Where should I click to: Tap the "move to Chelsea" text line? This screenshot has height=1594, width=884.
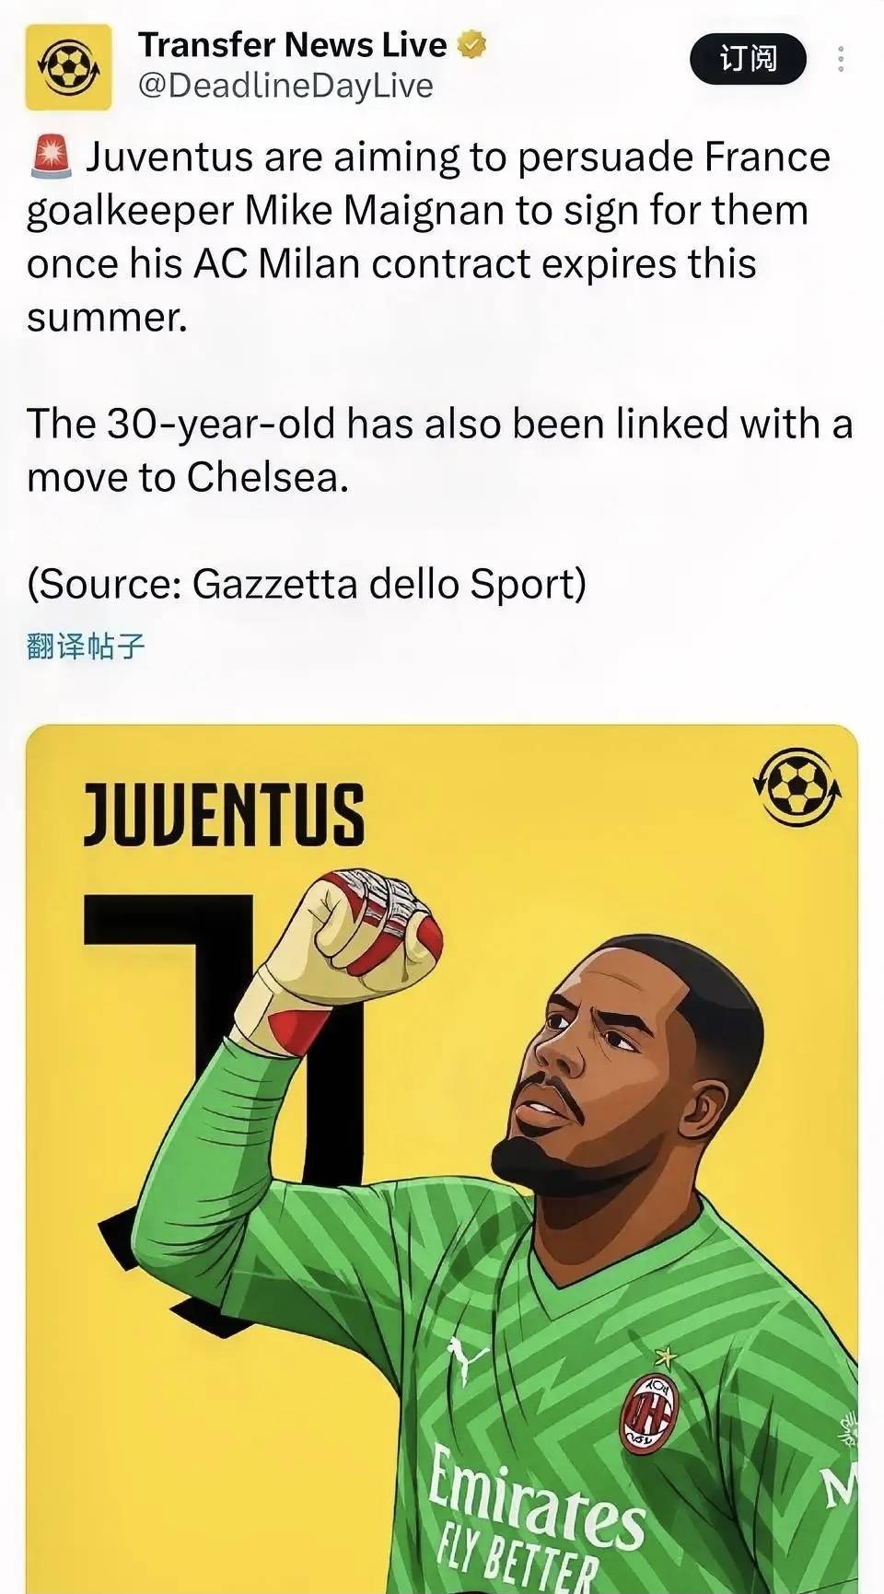pos(188,477)
